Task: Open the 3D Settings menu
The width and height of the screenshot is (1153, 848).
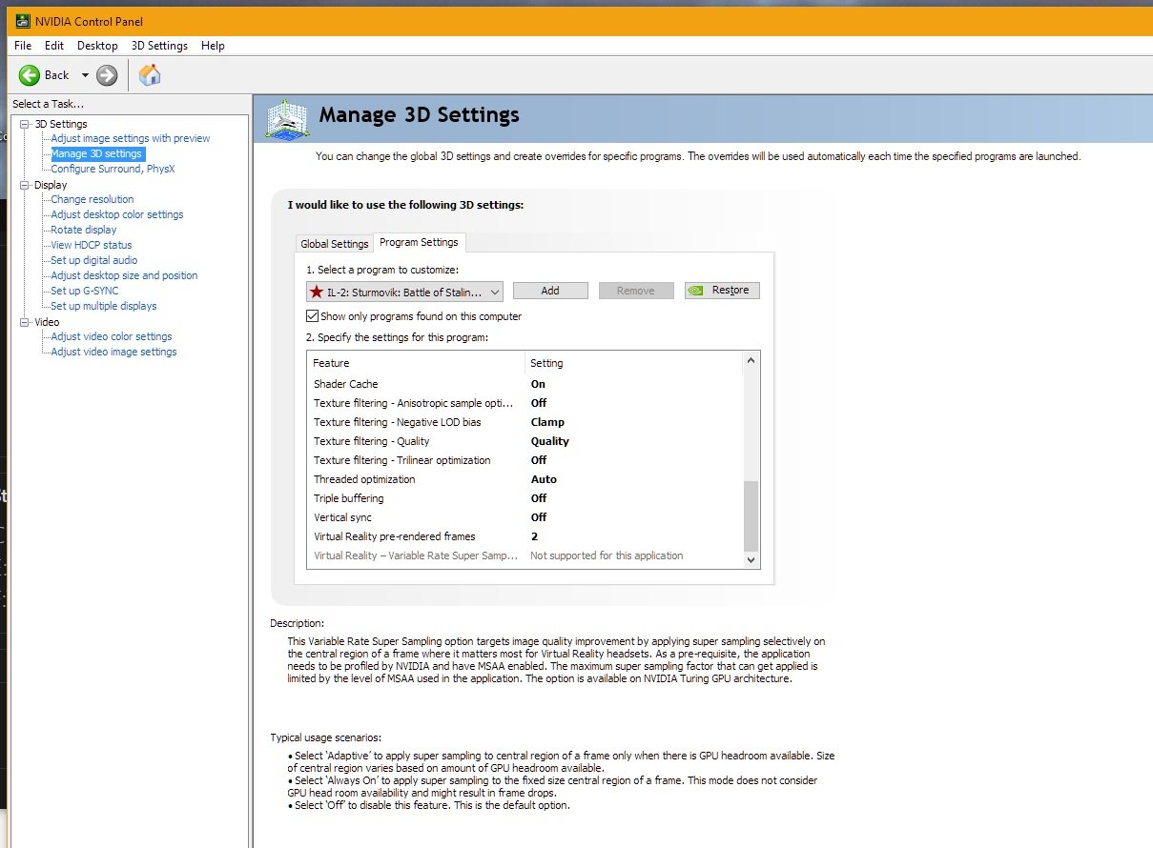Action: coord(159,46)
